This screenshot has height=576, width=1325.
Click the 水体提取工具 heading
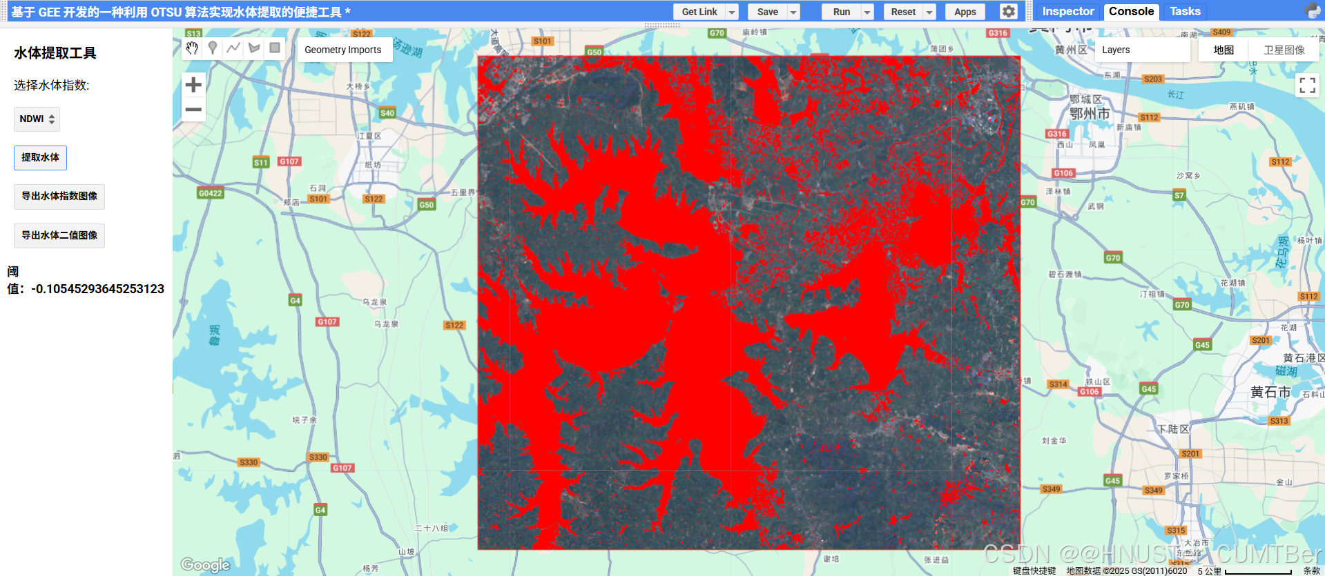pos(55,53)
